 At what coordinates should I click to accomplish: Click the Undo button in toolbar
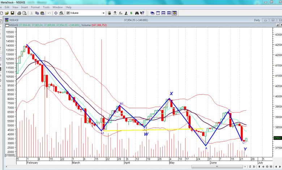pyautogui.click(x=49, y=13)
